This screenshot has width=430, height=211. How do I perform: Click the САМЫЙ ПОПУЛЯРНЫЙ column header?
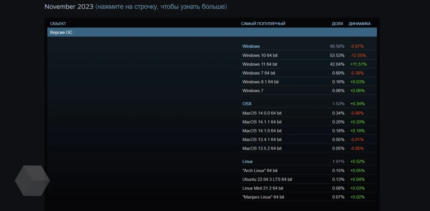[x=263, y=24]
